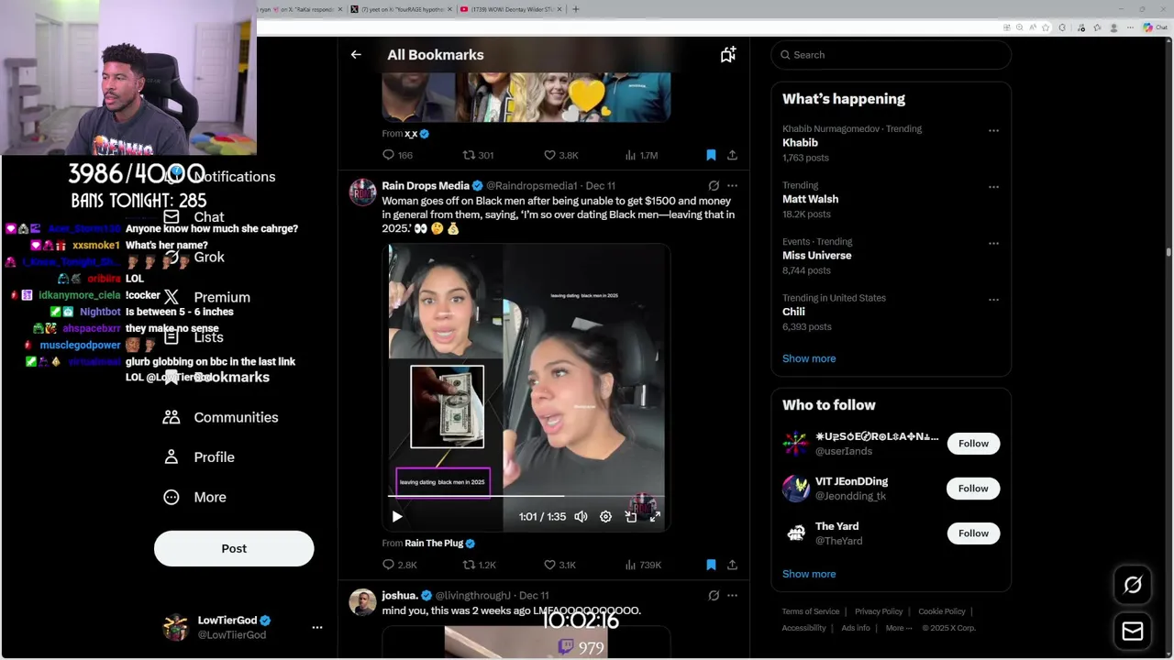1174x660 pixels.
Task: Share the Rain Drops Media post
Action: (x=732, y=565)
